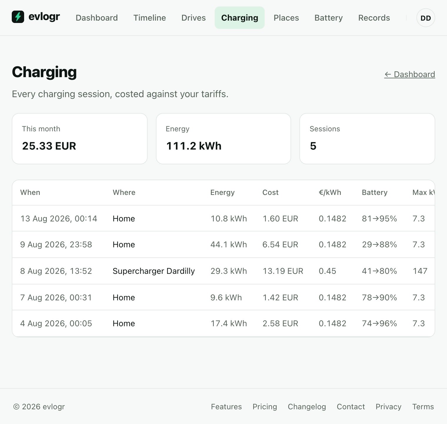Click the Battery column header in table
Image resolution: width=447 pixels, height=424 pixels.
pos(374,193)
